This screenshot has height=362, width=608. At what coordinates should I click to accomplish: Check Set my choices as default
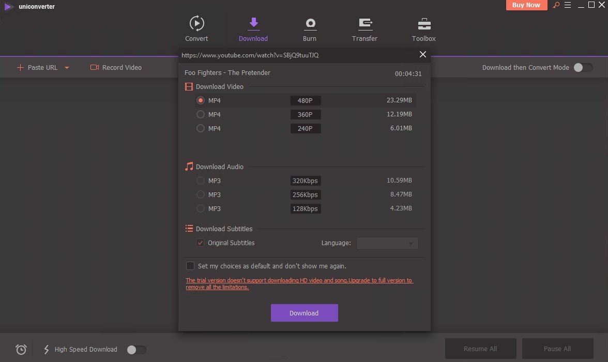pos(190,266)
